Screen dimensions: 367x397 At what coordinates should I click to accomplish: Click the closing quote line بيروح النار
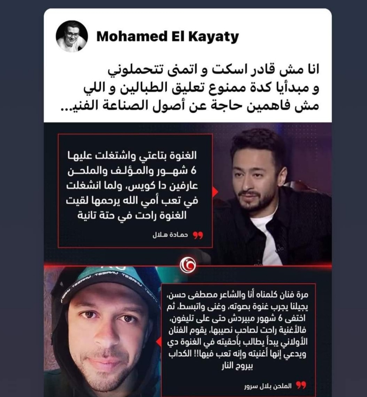(x=237, y=366)
